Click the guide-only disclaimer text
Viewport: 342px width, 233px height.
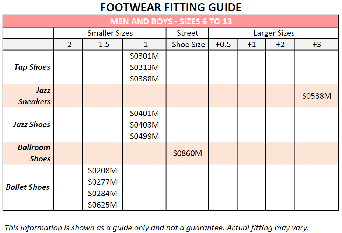point(157,227)
